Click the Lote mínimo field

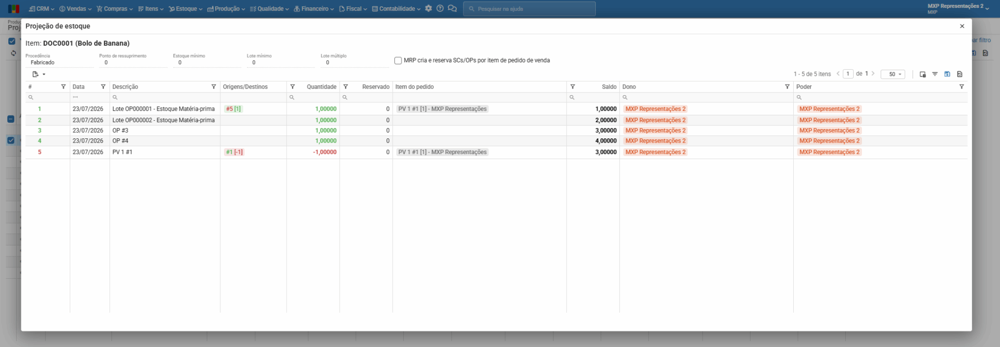281,62
